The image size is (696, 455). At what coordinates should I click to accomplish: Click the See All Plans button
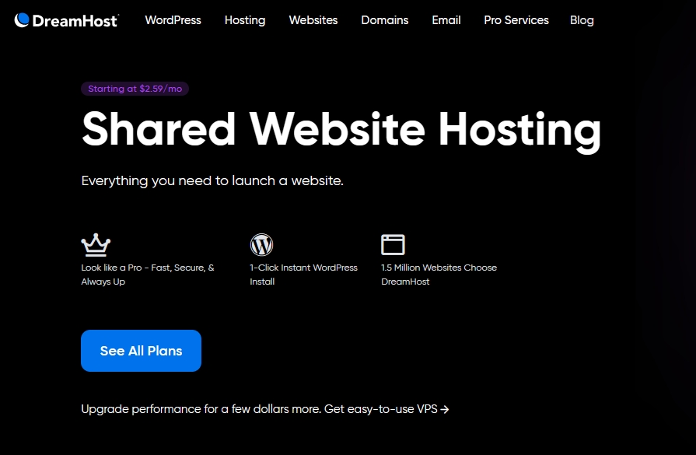pyautogui.click(x=142, y=351)
